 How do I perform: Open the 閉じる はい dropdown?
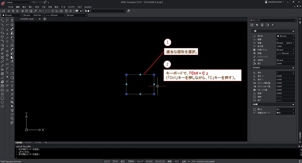pyautogui.click(x=285, y=109)
